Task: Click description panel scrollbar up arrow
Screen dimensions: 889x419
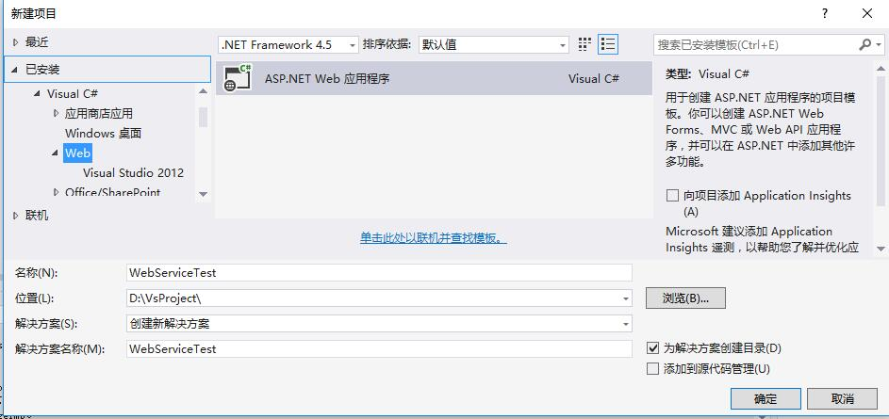Action: [x=881, y=68]
